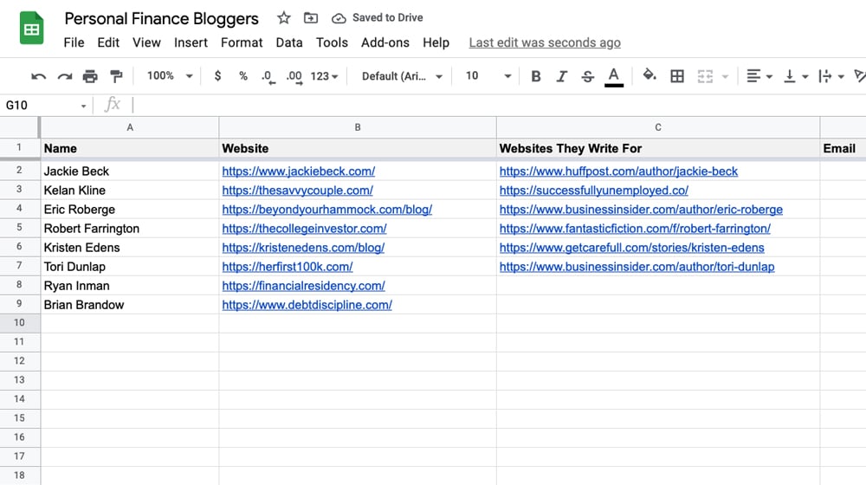Open the Format menu
This screenshot has width=866, height=485.
[242, 42]
